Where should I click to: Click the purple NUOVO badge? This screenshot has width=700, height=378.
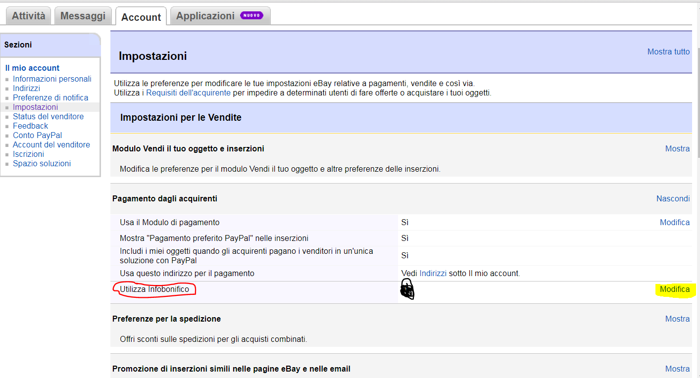pyautogui.click(x=251, y=15)
